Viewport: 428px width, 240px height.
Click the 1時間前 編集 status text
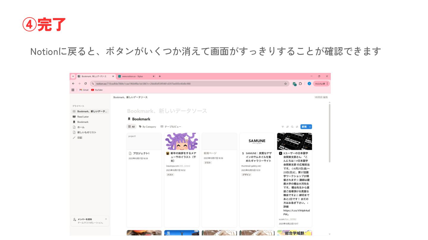pos(321,97)
